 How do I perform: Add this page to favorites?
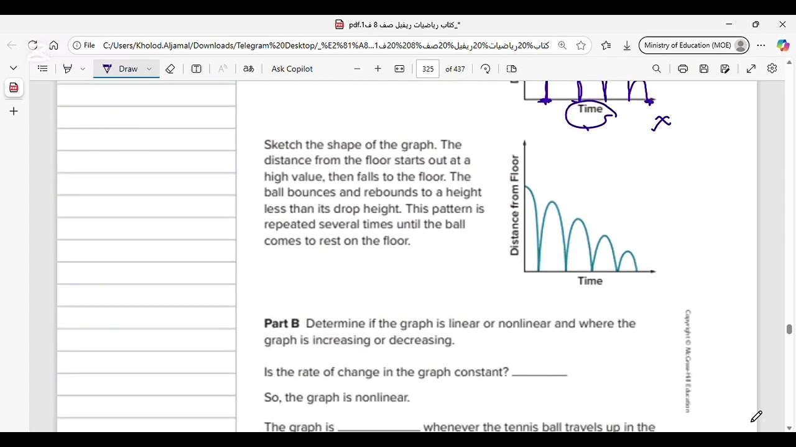[581, 45]
